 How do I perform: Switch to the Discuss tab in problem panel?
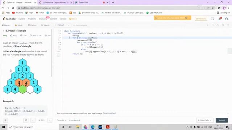32,25
